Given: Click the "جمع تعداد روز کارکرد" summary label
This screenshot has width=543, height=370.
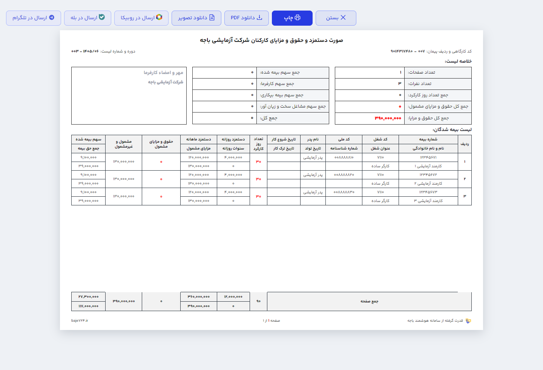Looking at the screenshot, I should (x=428, y=95).
